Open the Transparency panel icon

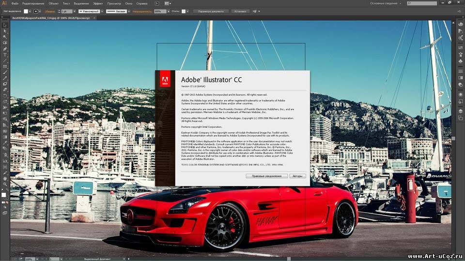460,85
